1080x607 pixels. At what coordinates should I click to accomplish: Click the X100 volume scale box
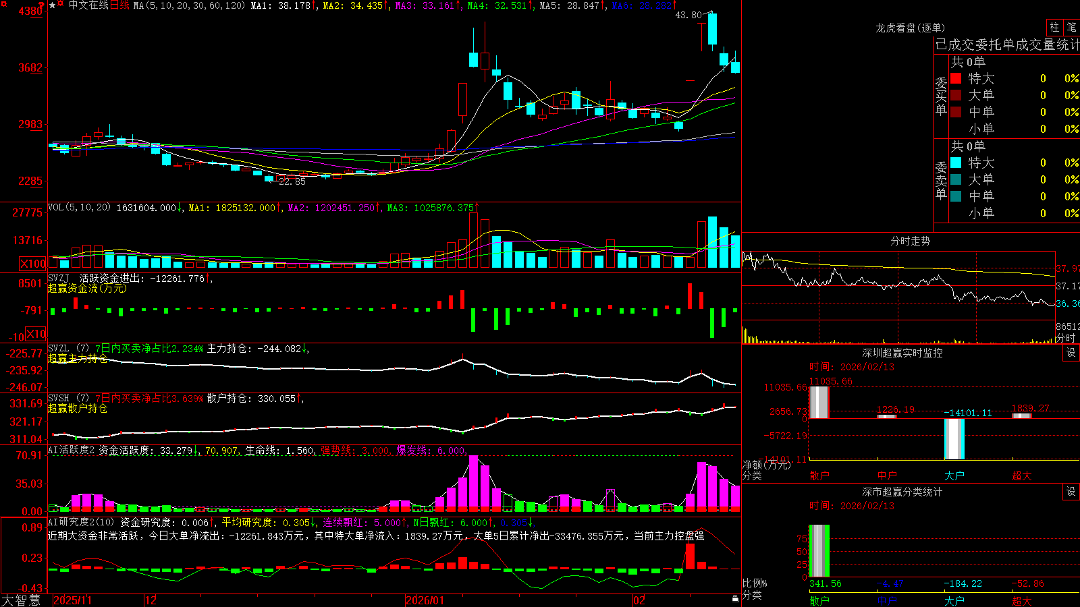[32, 264]
